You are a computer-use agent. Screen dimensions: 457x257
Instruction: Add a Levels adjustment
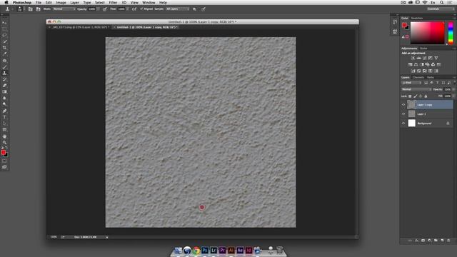tap(419, 58)
